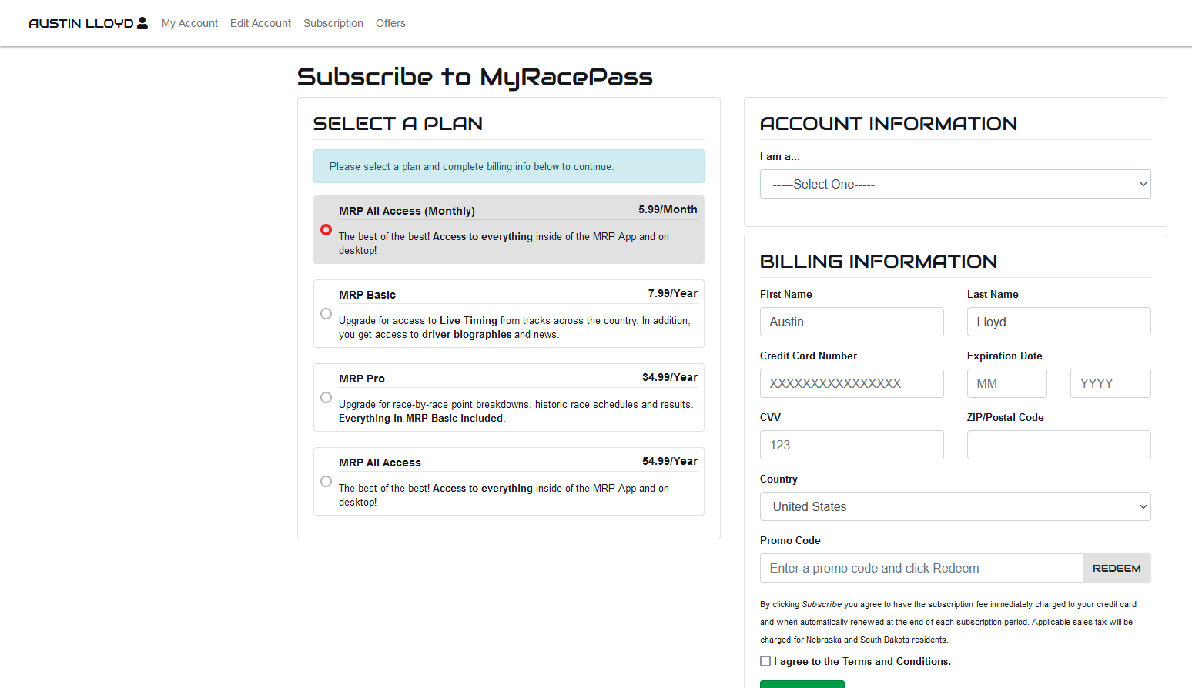Click the Credit Card Number field
Image resolution: width=1192 pixels, height=688 pixels.
[852, 383]
